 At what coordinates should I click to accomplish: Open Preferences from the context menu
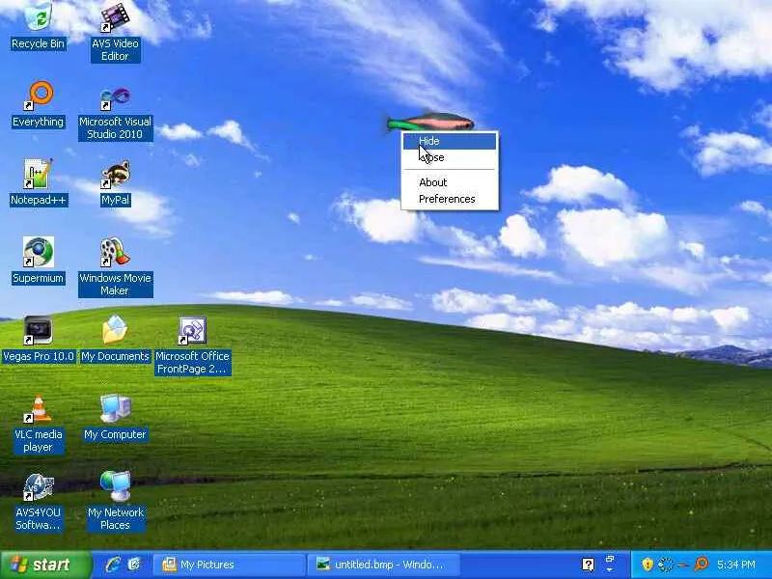pyautogui.click(x=450, y=199)
